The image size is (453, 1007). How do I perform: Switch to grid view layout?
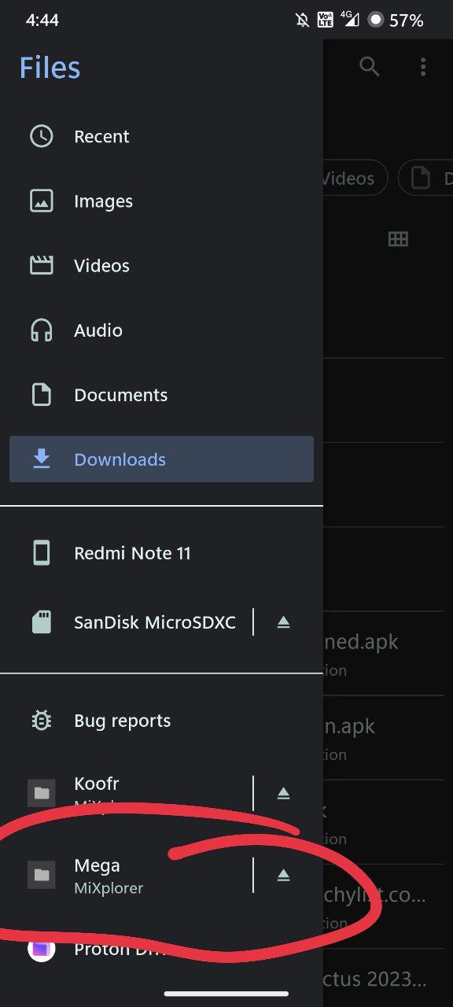click(x=398, y=239)
